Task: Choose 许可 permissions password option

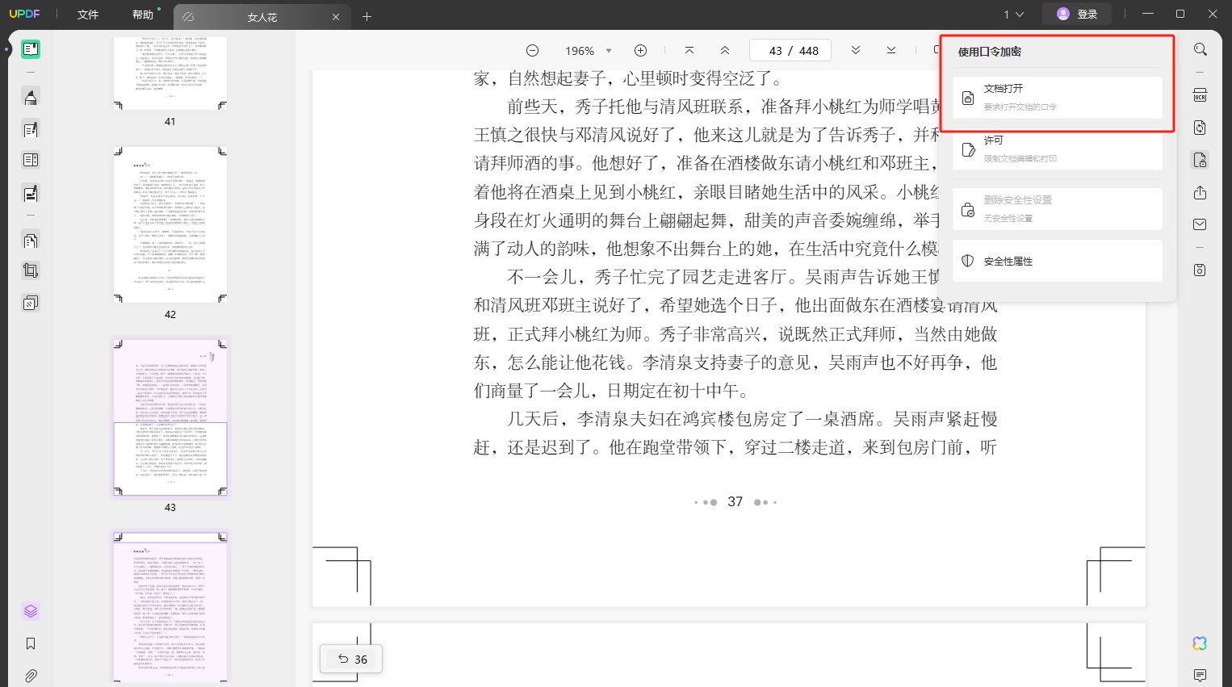Action: (x=1057, y=149)
